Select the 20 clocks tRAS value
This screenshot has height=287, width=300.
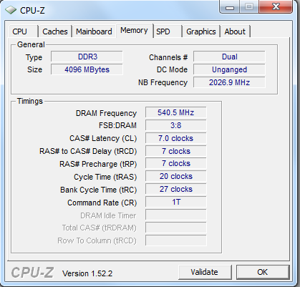176,176
